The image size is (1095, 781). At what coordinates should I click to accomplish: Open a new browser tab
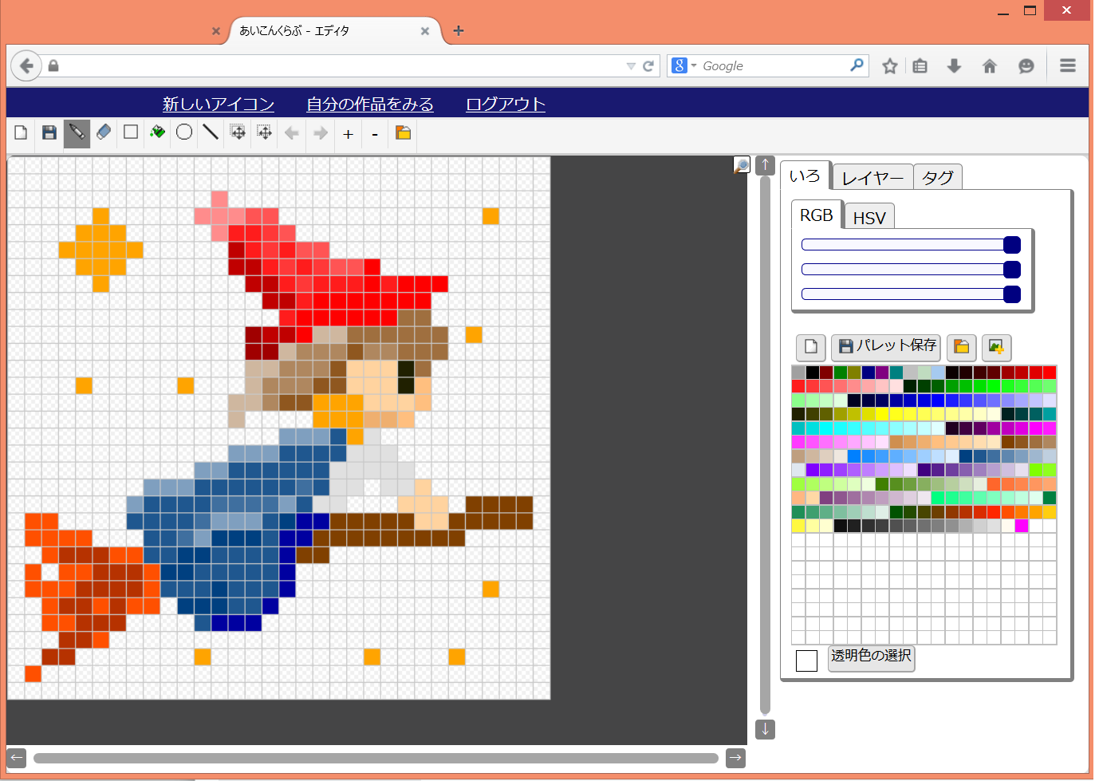pyautogui.click(x=459, y=31)
